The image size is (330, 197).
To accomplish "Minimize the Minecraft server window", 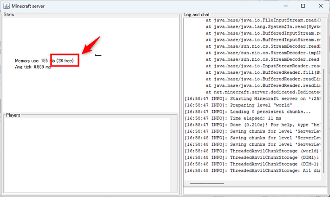I will tap(285, 6).
